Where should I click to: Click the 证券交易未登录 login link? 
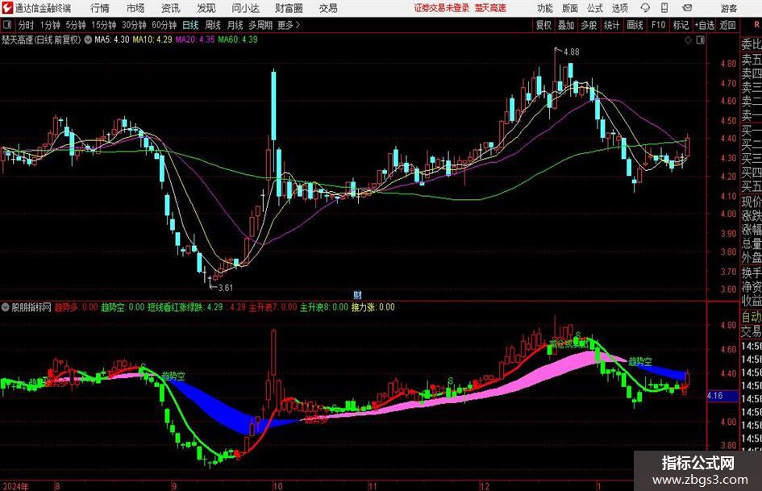pos(442,8)
